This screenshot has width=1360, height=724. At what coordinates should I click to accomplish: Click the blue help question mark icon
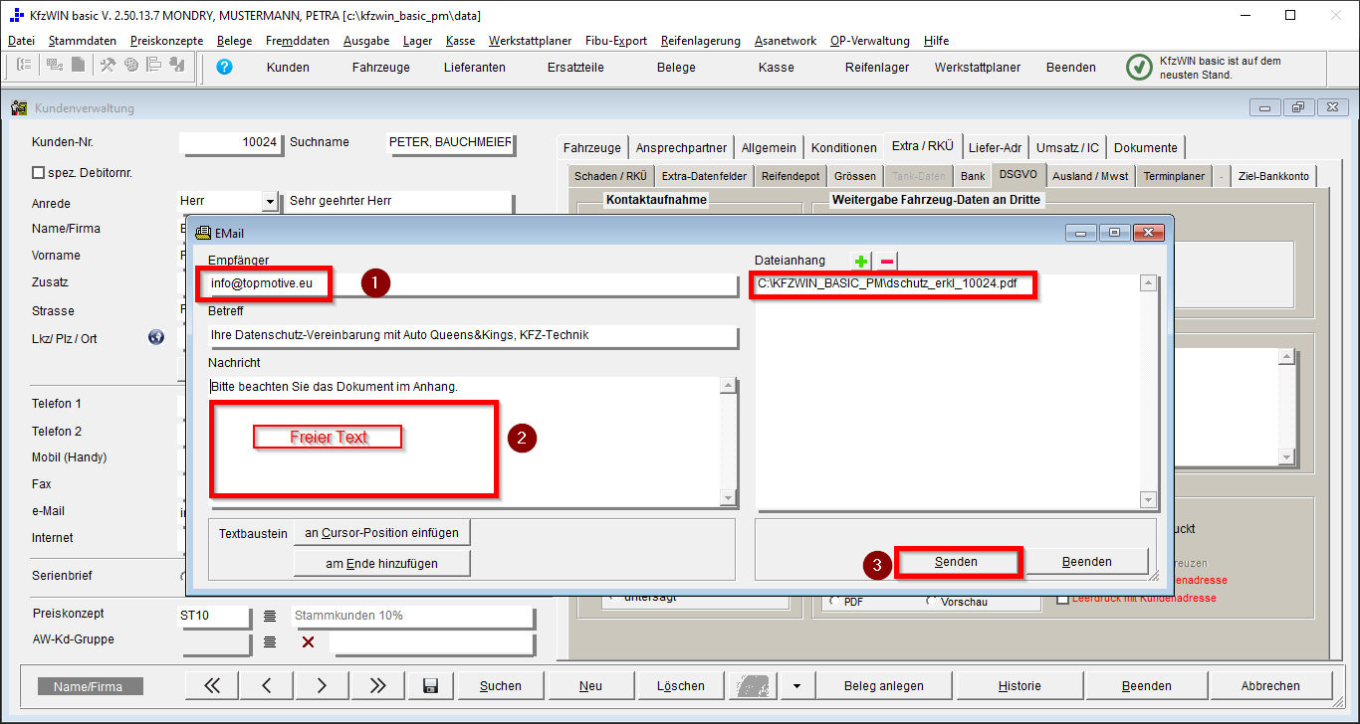pyautogui.click(x=224, y=67)
